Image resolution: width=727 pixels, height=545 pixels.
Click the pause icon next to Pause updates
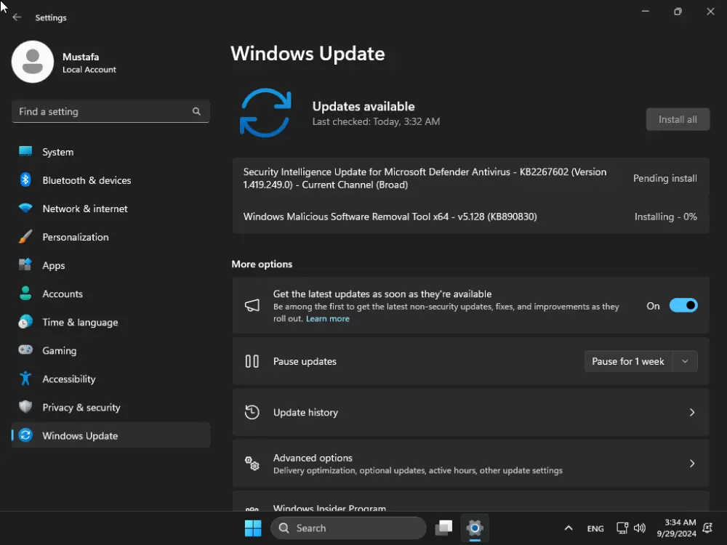point(252,361)
